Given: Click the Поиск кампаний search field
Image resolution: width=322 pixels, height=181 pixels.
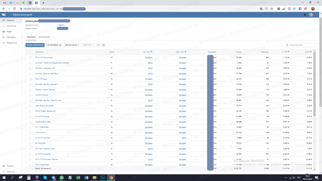Looking at the screenshot, I should pos(301,45).
